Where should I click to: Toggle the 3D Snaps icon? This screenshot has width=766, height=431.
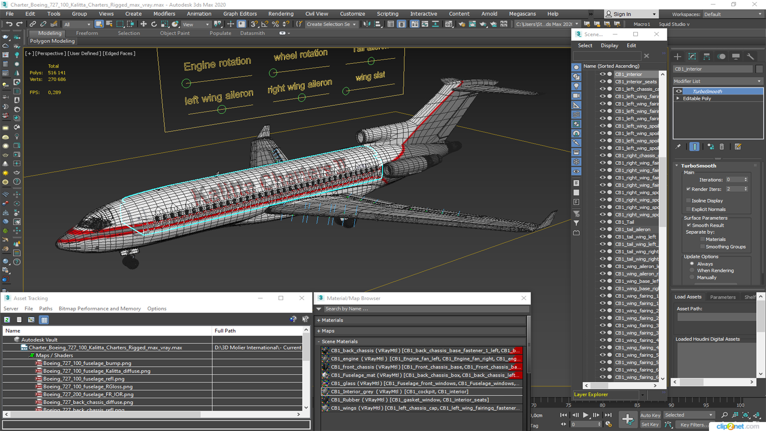254,24
